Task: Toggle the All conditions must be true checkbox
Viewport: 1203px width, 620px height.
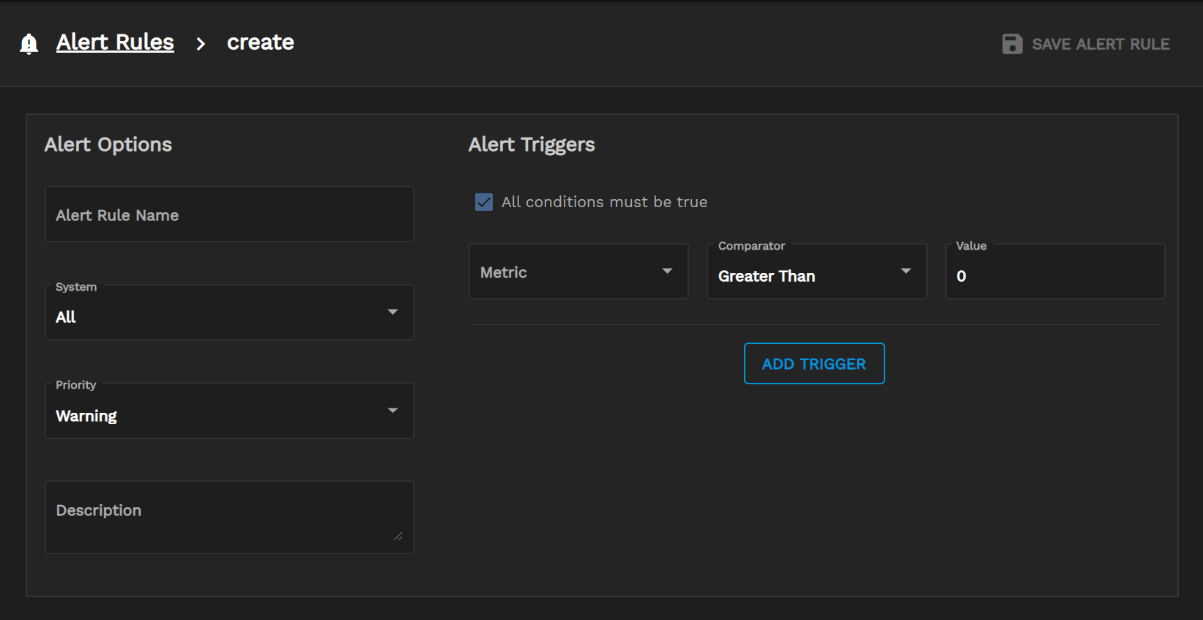Action: point(484,202)
